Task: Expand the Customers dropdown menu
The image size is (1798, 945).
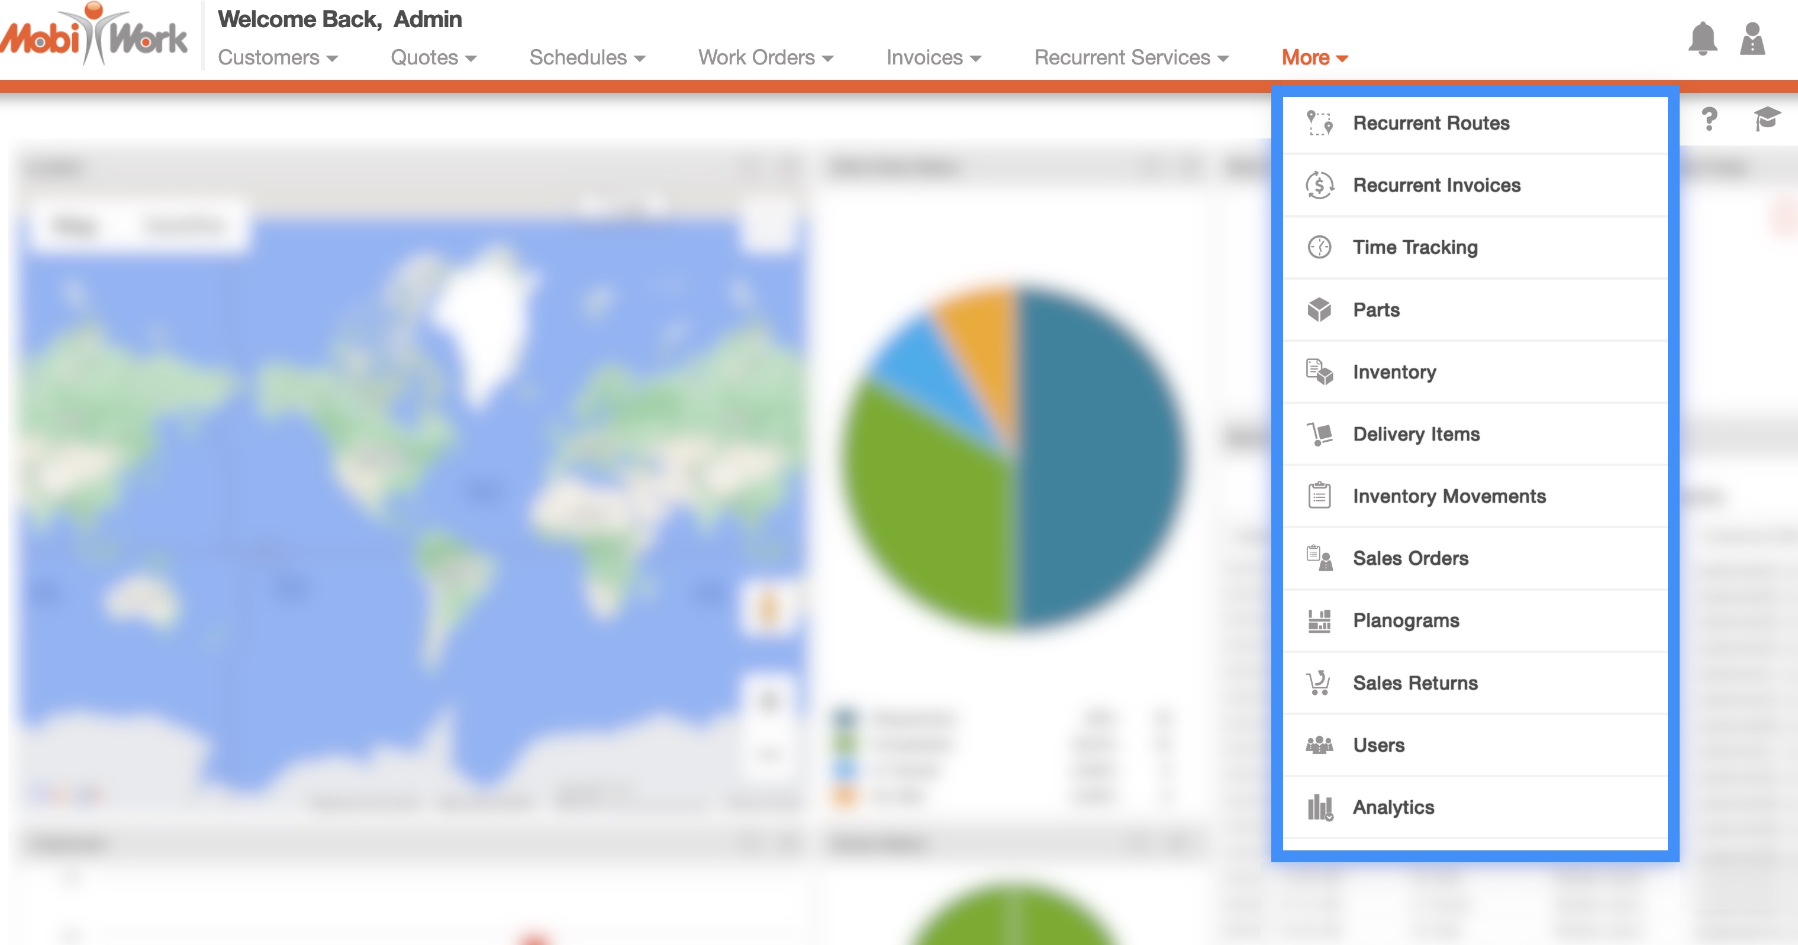Action: pos(277,58)
